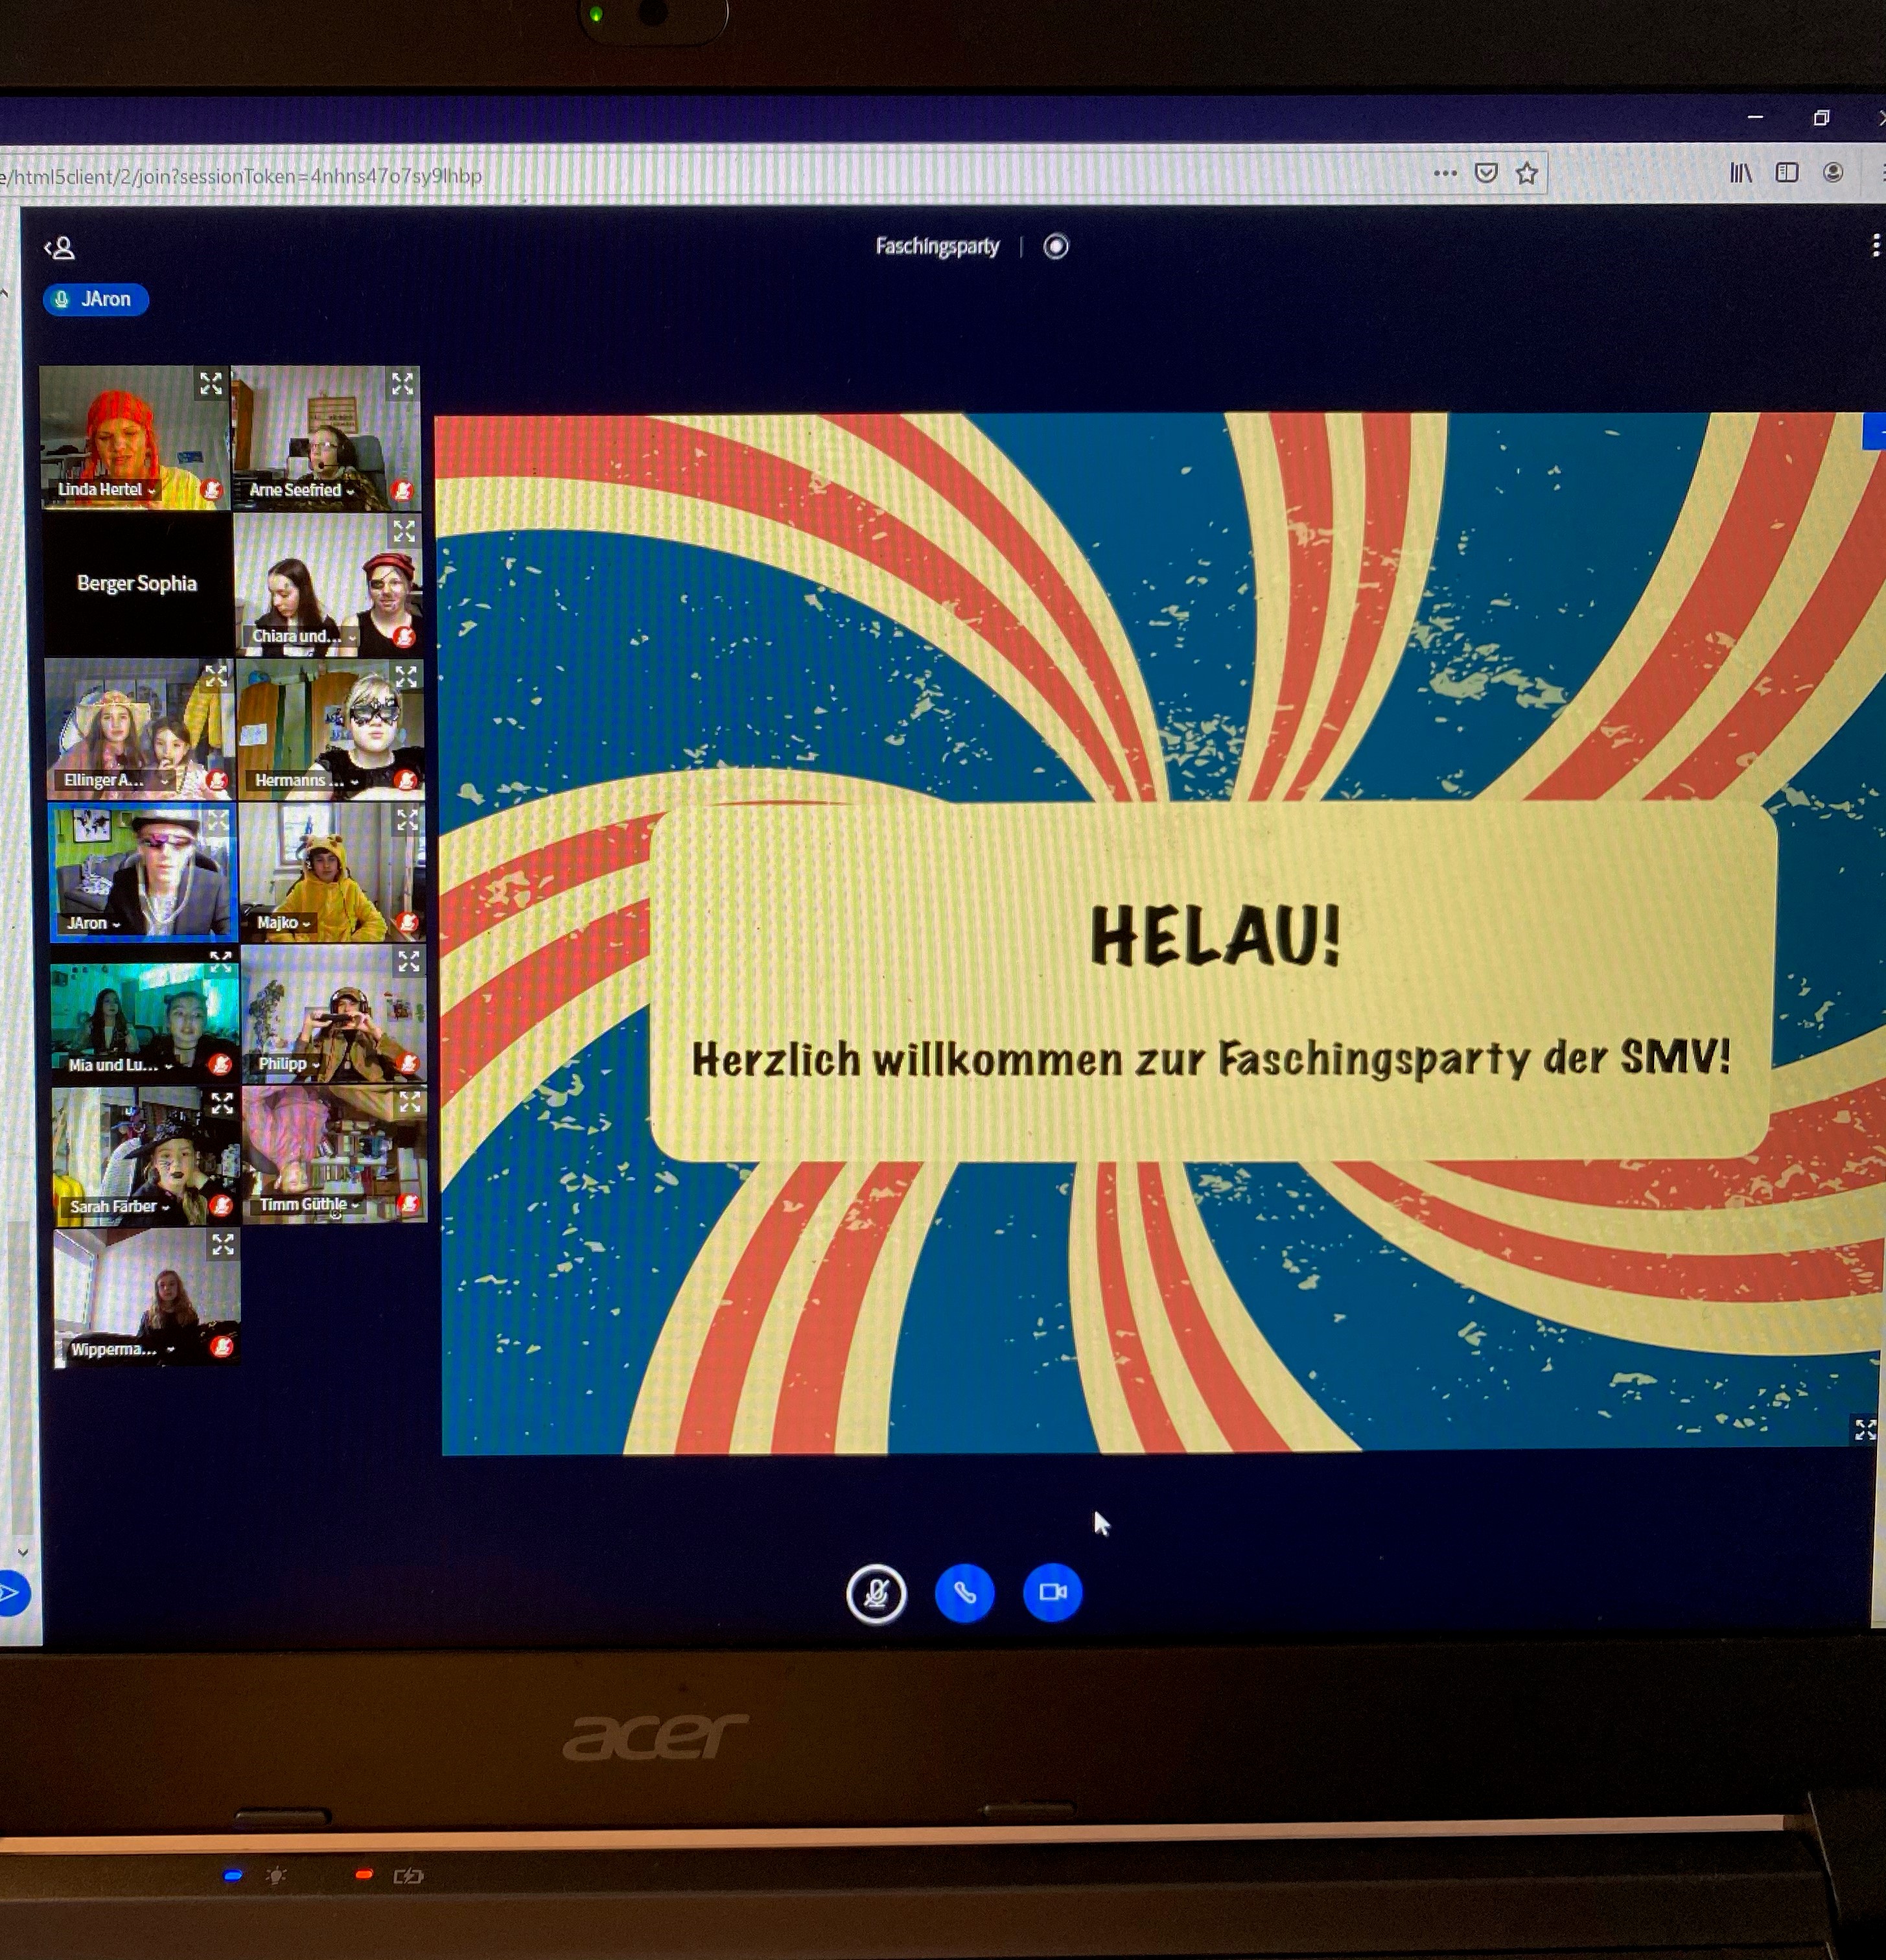Viewport: 1886px width, 1960px height.
Task: Open the Mia und Lu... name dropdown
Action: (x=120, y=1066)
